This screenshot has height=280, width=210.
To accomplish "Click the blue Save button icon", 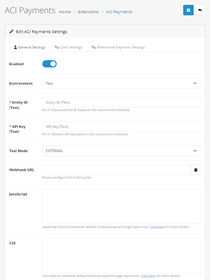I will click(188, 10).
